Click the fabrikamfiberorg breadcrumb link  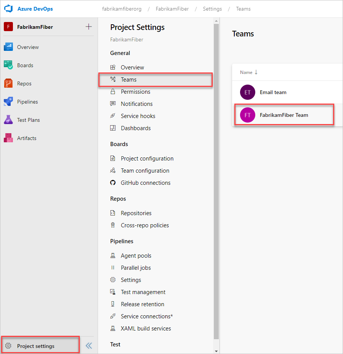click(122, 9)
